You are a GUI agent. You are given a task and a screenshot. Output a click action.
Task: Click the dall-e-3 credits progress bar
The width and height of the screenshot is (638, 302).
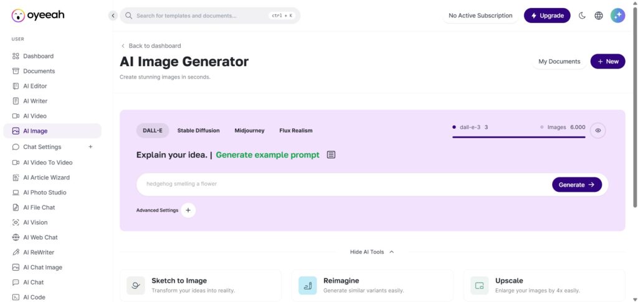click(x=519, y=138)
